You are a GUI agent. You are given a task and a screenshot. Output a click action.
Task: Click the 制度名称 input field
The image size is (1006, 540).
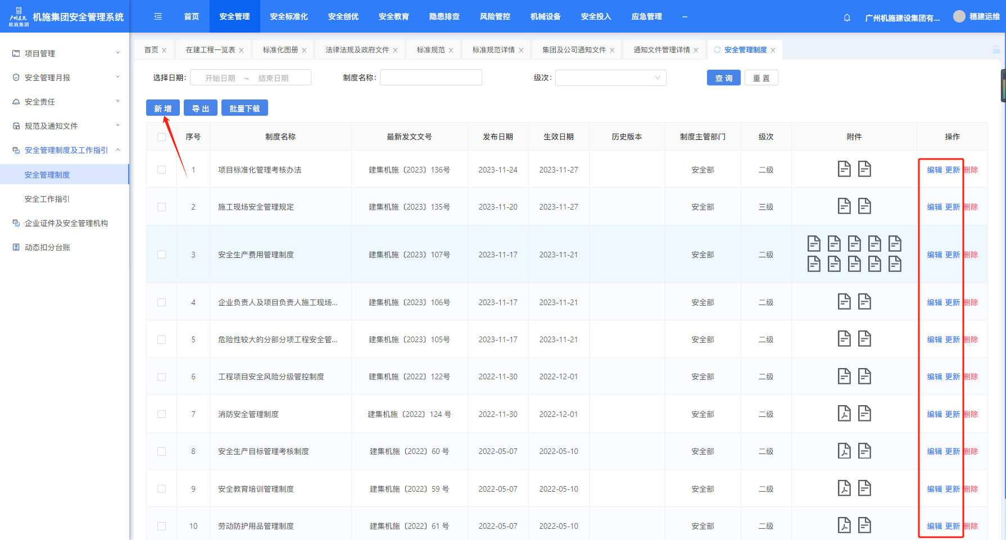point(431,78)
